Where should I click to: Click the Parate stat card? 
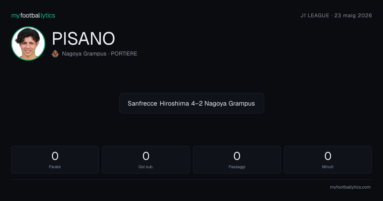click(x=55, y=160)
